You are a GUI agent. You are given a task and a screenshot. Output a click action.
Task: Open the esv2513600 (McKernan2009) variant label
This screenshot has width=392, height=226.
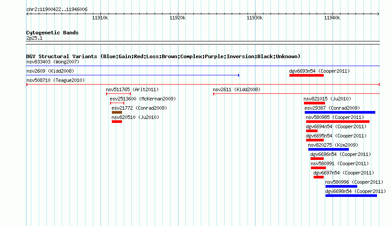pos(143,99)
